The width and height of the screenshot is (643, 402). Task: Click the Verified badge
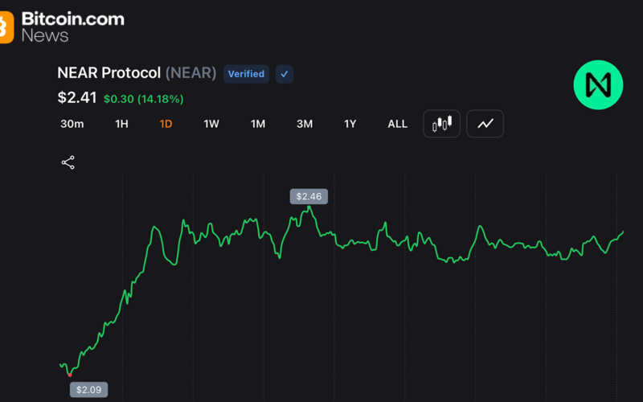(246, 74)
